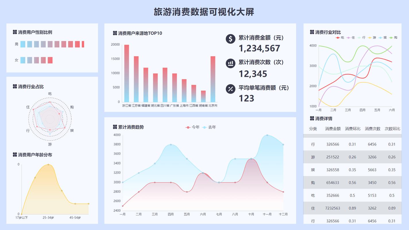Click the percent icon beside 平均单笔消费额
The width and height of the screenshot is (409, 230).
(230, 89)
